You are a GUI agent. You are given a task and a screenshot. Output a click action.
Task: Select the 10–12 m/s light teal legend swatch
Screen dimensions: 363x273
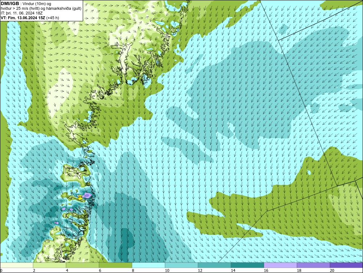pyautogui.click(x=181, y=265)
